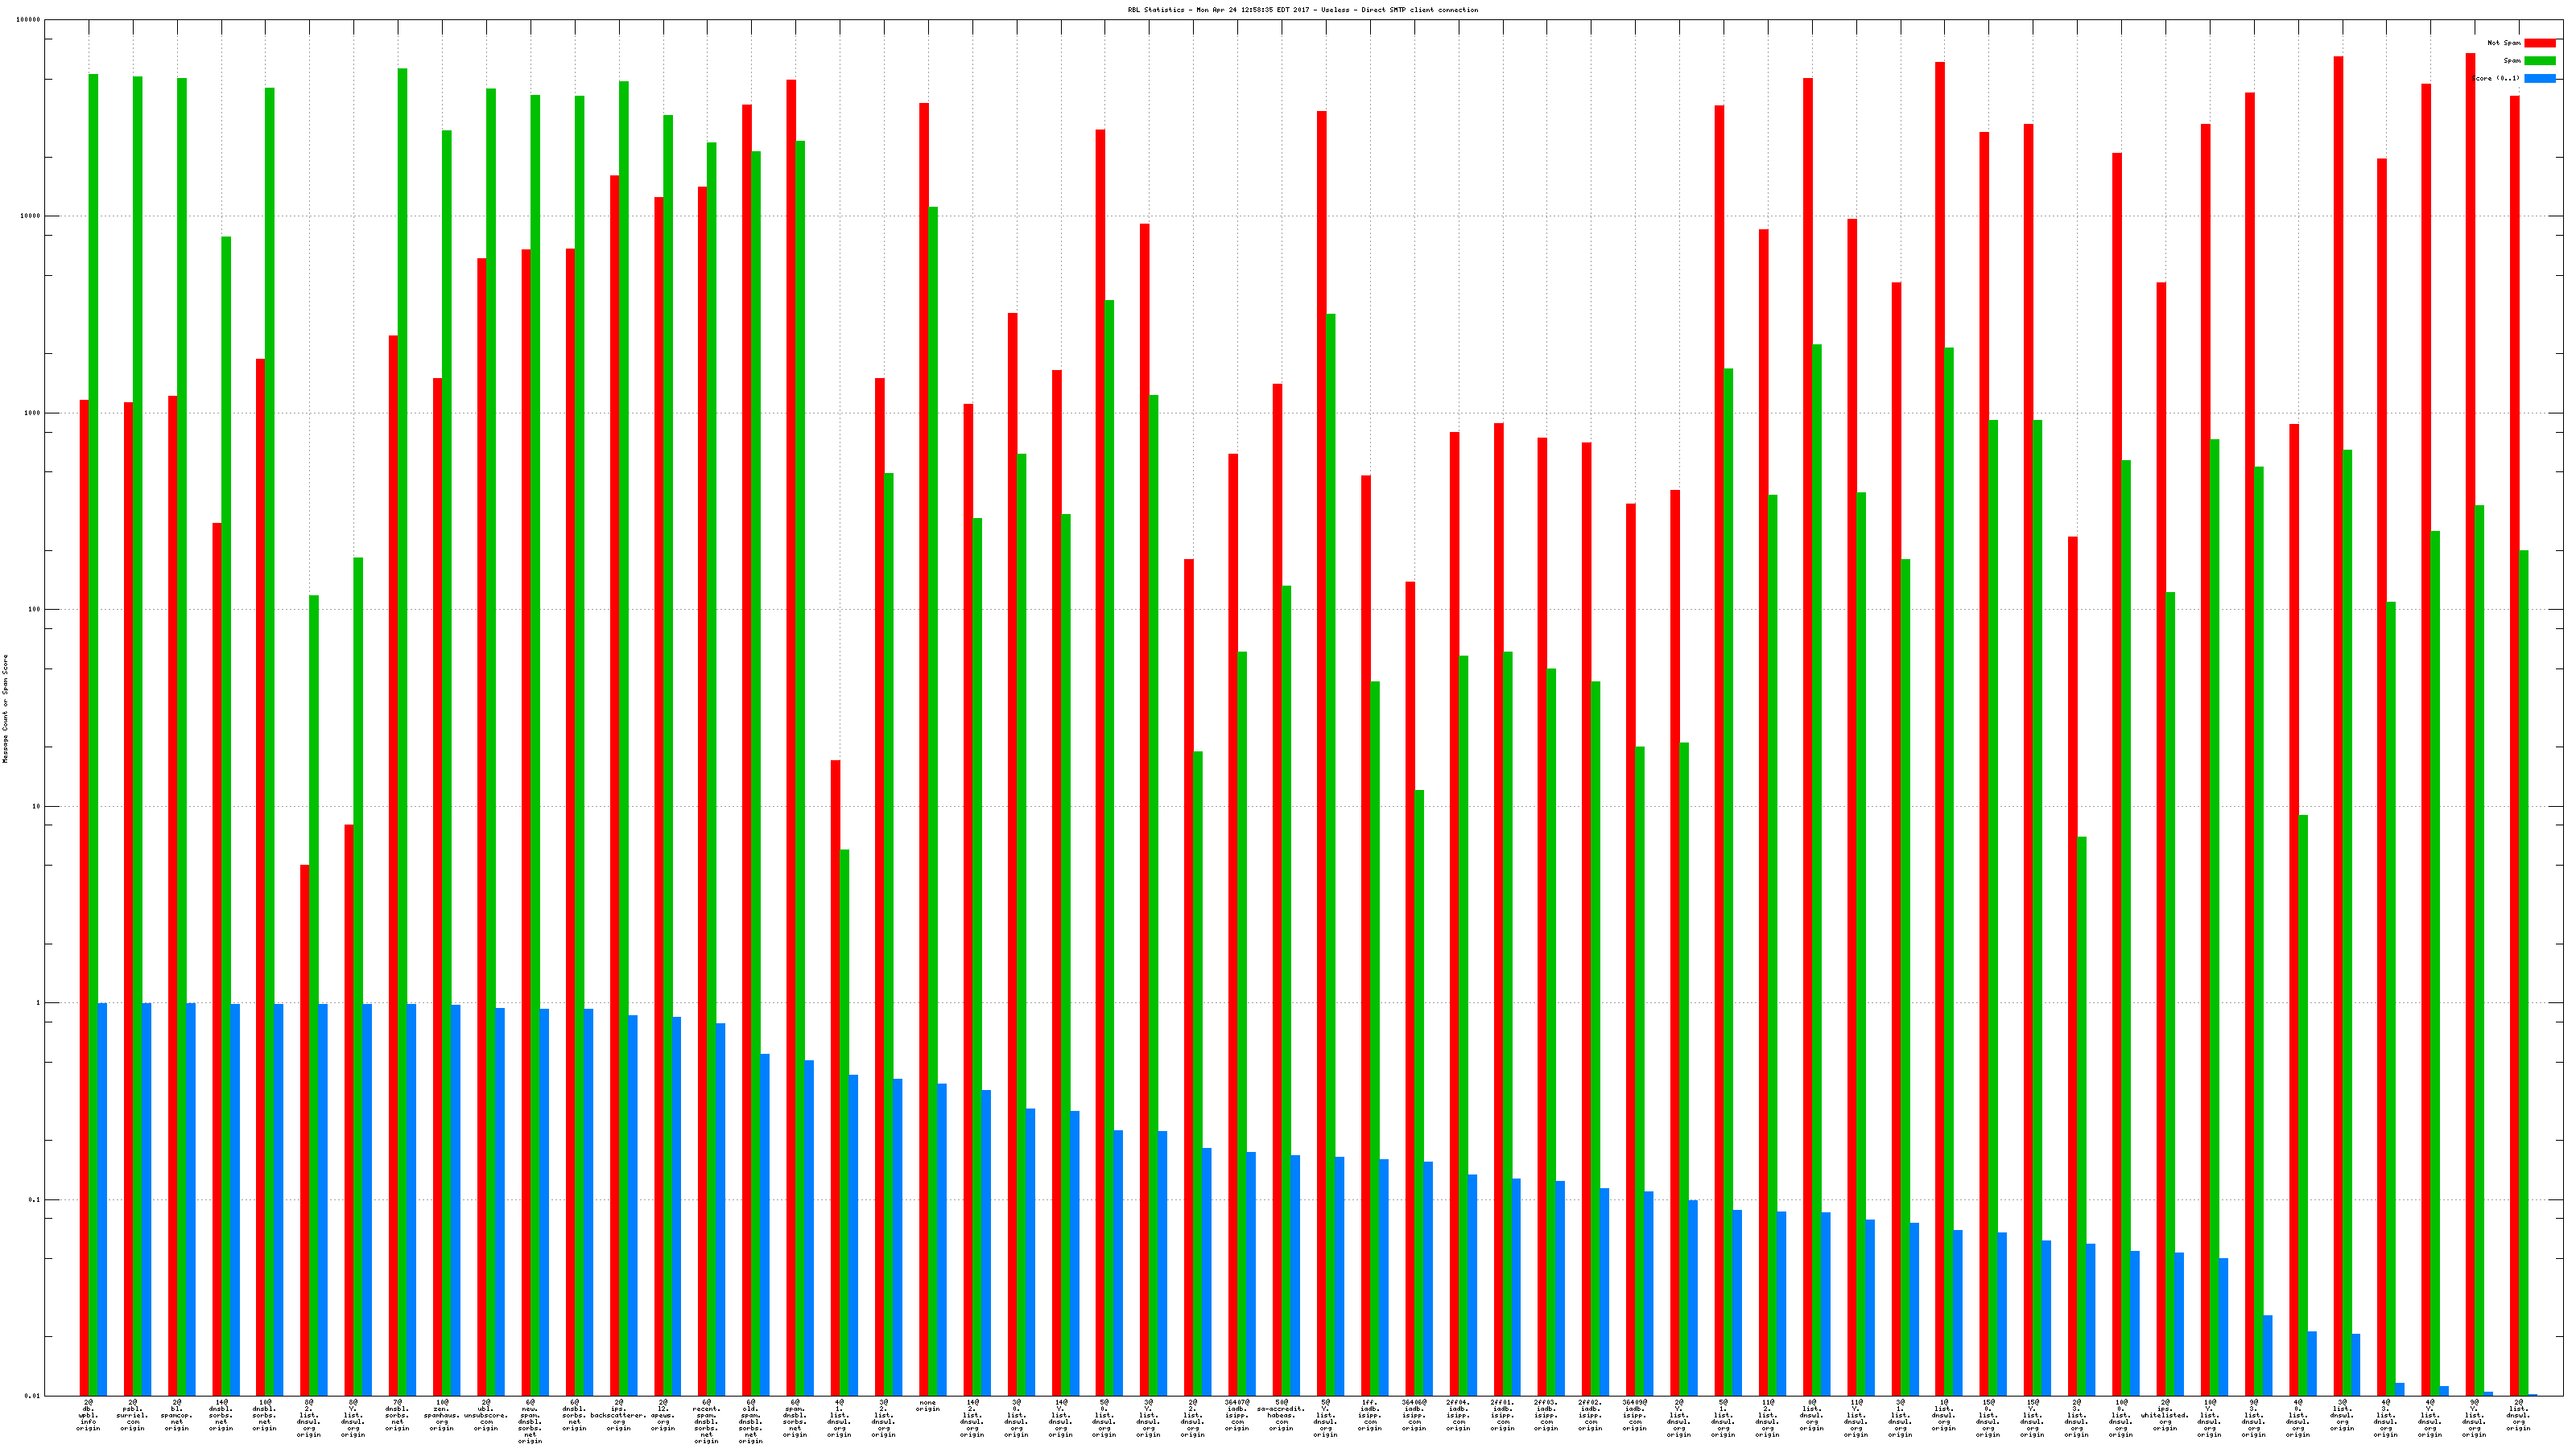Click the 100000 y-axis tick label
The image size is (2576, 1448).
[x=29, y=20]
